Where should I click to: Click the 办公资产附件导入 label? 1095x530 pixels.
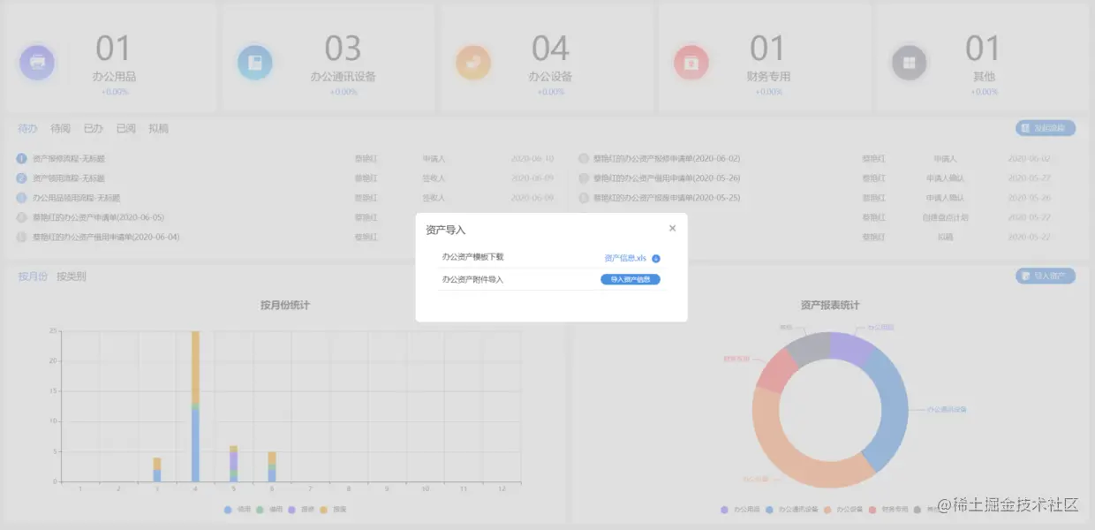[x=473, y=279]
